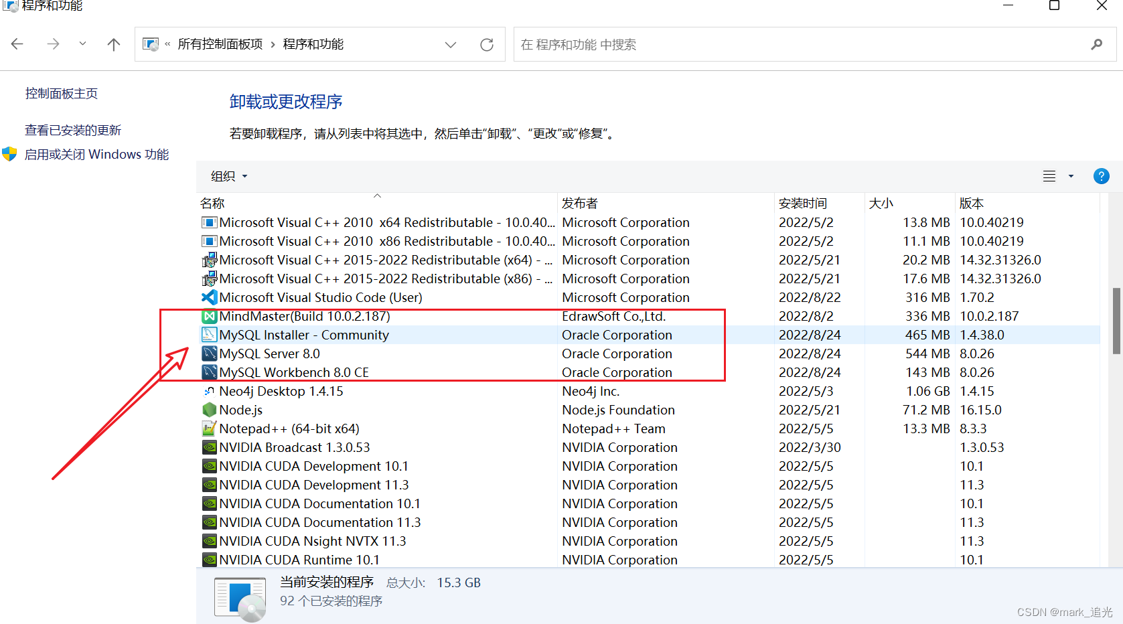Select NVIDIA Broadcast 1.3.0.53 entry

tap(295, 447)
